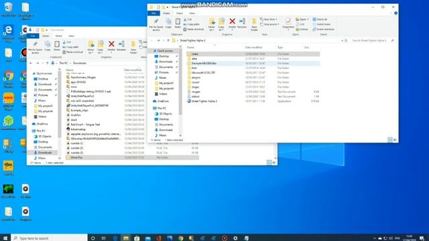Switch Downloads window to details view
Image resolution: width=429 pixels, height=241 pixels.
269,163
